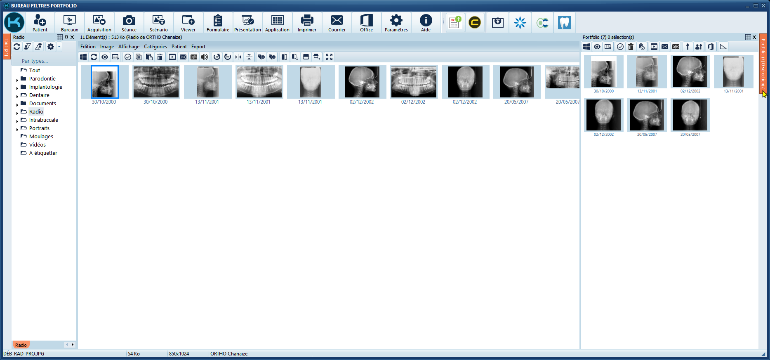Toggle the eye view icon in gallery toolbar
The image size is (770, 360).
click(105, 57)
